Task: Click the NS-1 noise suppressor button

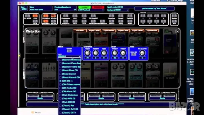Action: click(75, 16)
